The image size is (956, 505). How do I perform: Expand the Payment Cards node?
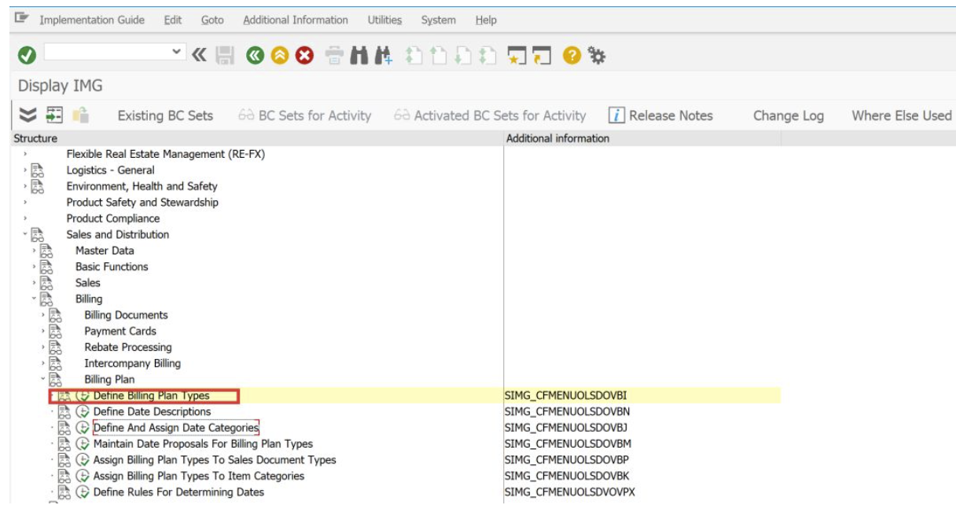pyautogui.click(x=43, y=331)
